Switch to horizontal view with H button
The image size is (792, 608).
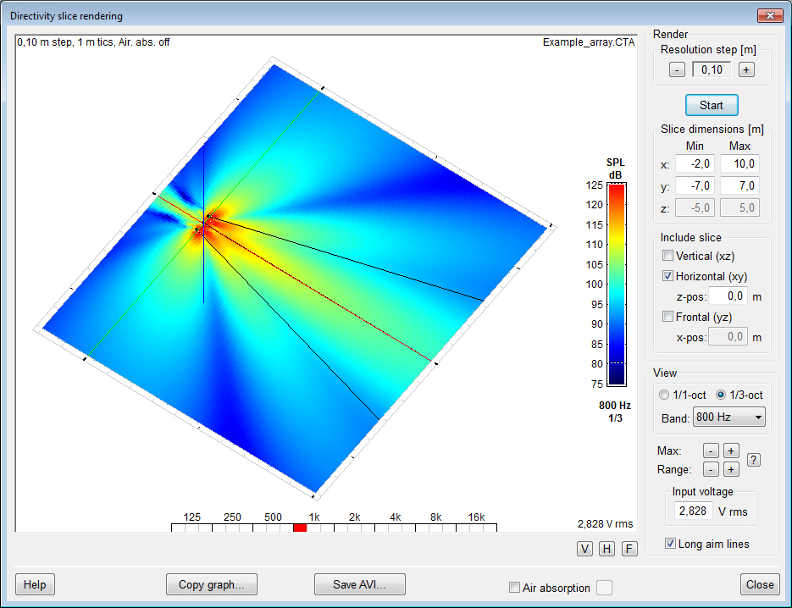point(606,549)
